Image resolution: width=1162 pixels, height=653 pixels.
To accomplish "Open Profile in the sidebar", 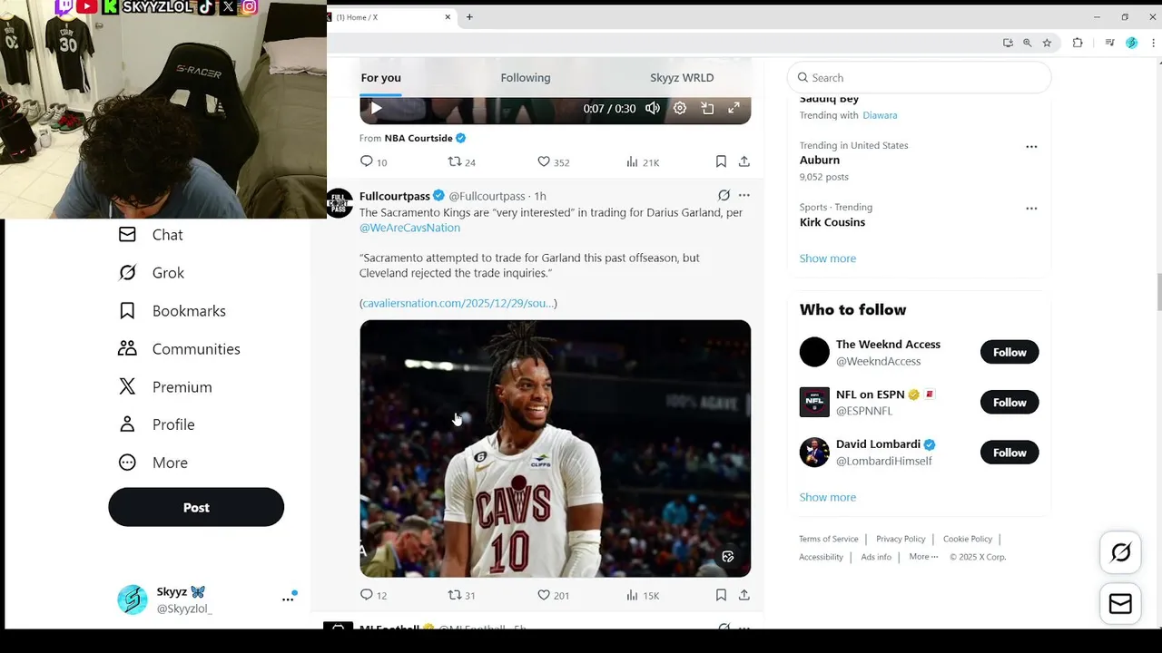I will tap(156, 424).
